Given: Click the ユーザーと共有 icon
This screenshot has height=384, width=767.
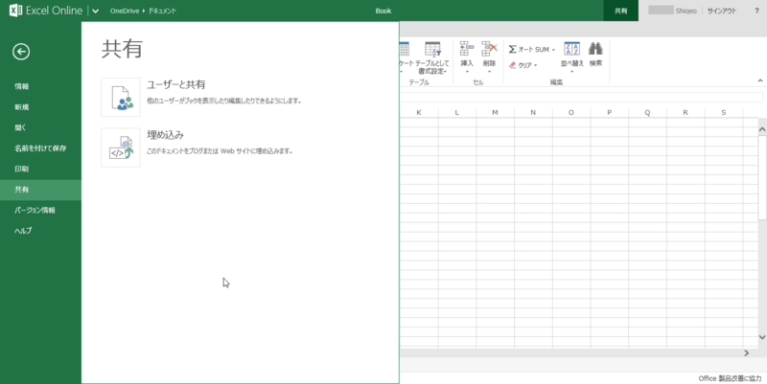Looking at the screenshot, I should click(121, 98).
